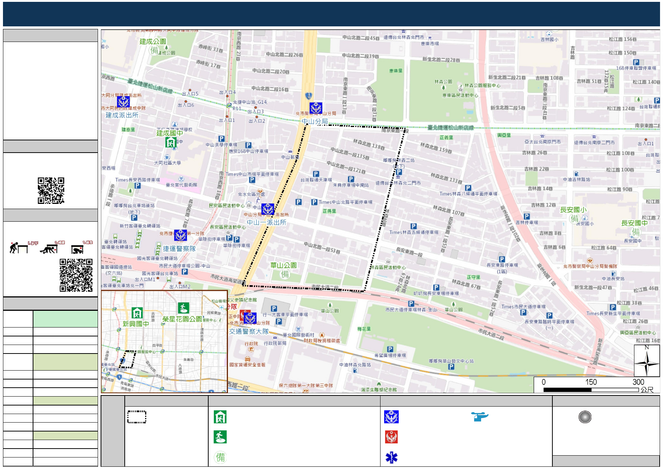Click the 出入口2 metro exit label
This screenshot has height=469, width=663.
pyautogui.click(x=257, y=121)
